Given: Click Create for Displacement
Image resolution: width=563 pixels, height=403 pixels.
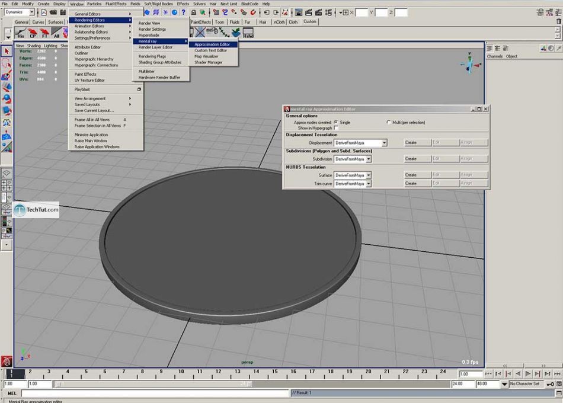Looking at the screenshot, I should (418, 143).
